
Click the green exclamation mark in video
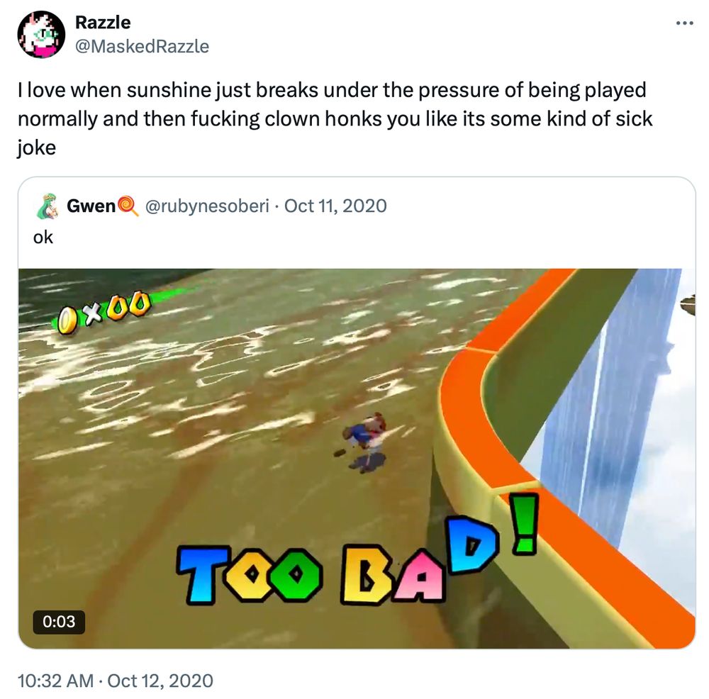point(525,523)
